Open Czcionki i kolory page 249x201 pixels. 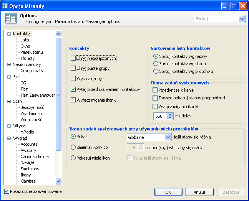(35, 157)
